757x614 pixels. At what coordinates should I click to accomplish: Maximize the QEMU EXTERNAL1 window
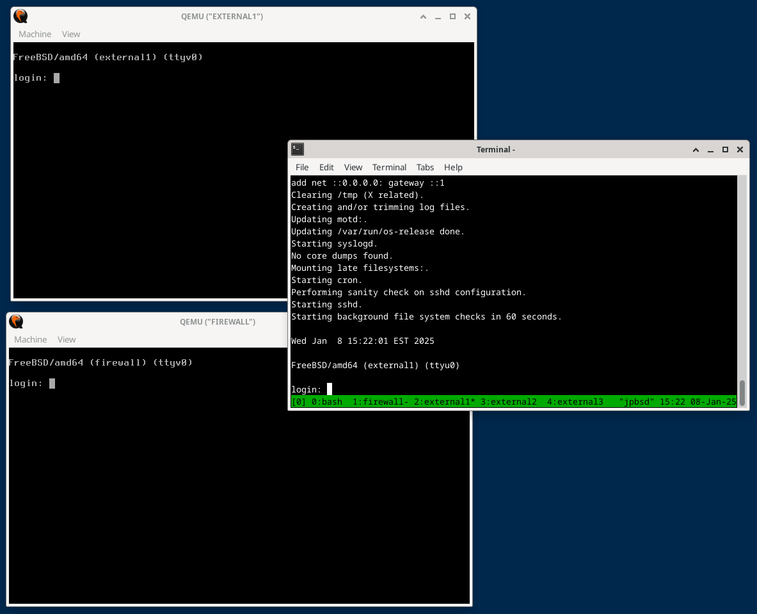coord(452,17)
